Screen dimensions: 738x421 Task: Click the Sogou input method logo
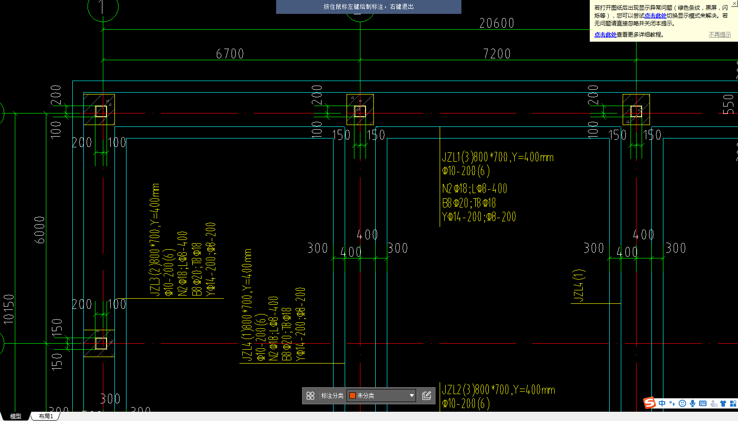[x=650, y=403]
